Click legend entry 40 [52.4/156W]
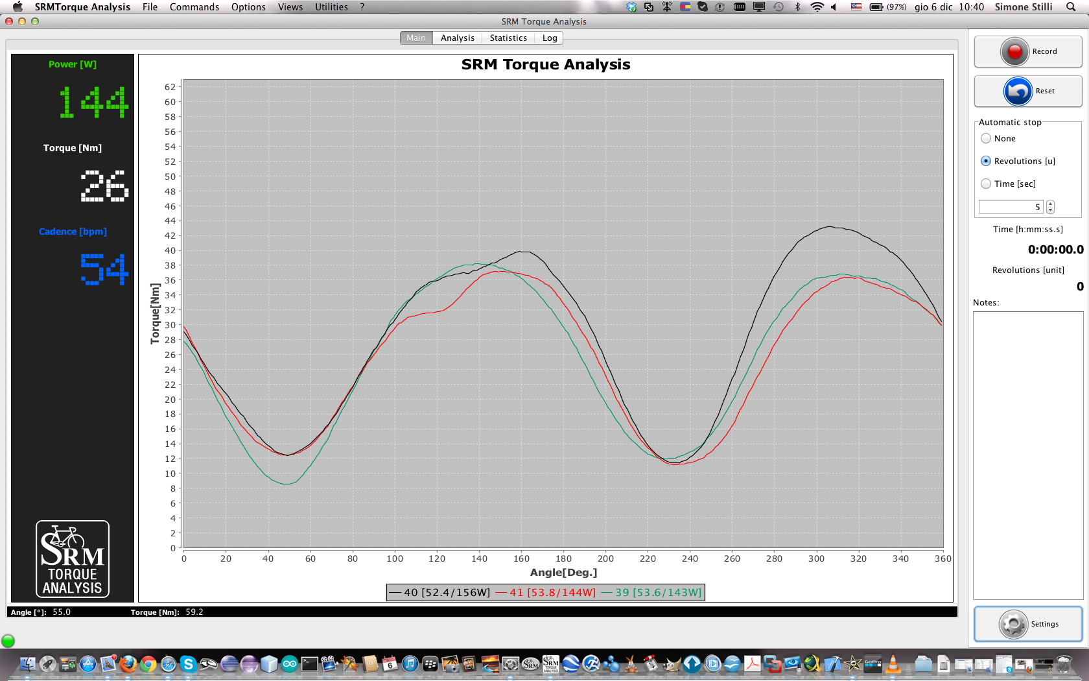 point(440,592)
